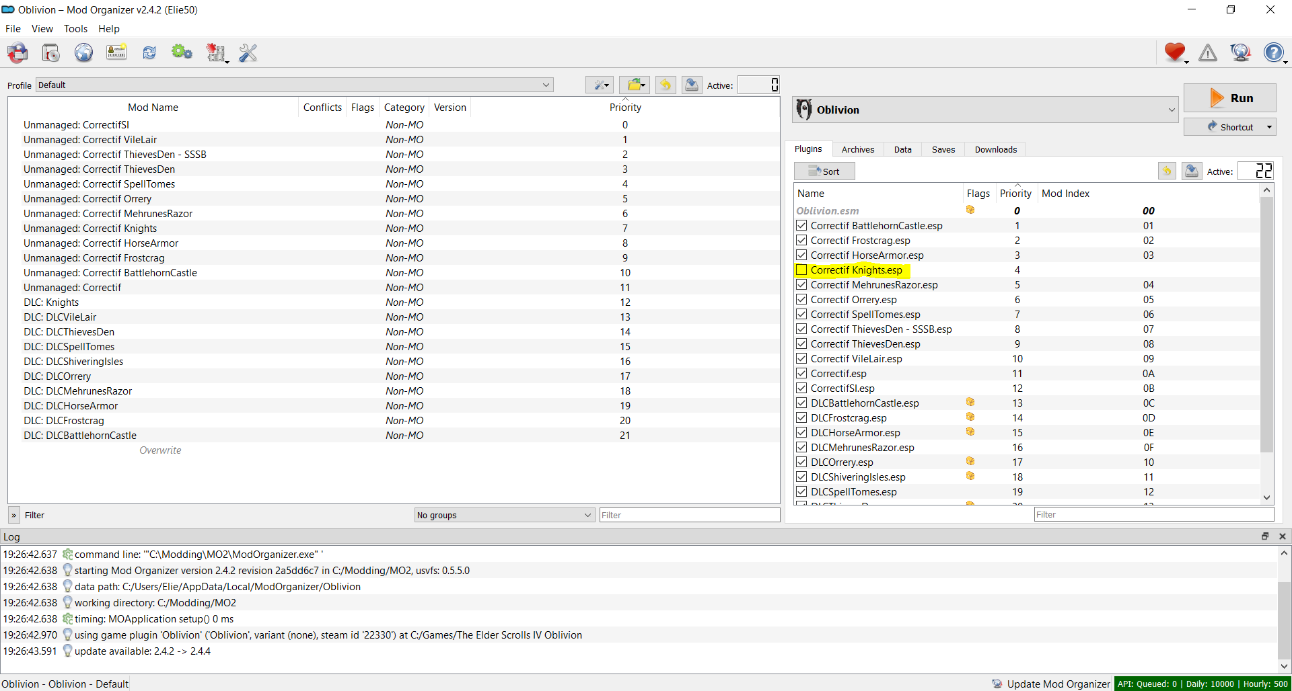Focus the mod list Filter text field

click(x=690, y=515)
